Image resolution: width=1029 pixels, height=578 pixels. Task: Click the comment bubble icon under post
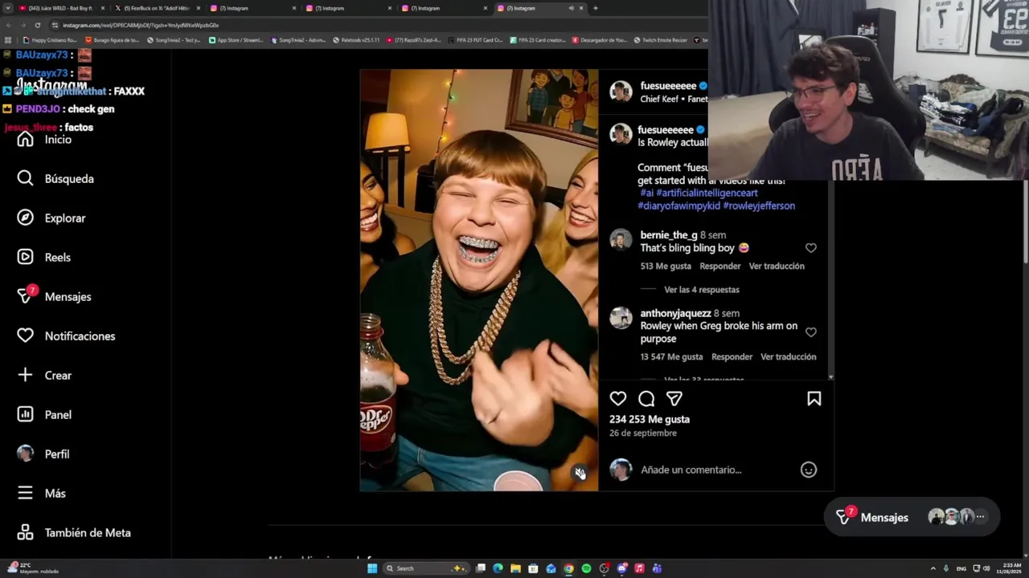(x=646, y=399)
